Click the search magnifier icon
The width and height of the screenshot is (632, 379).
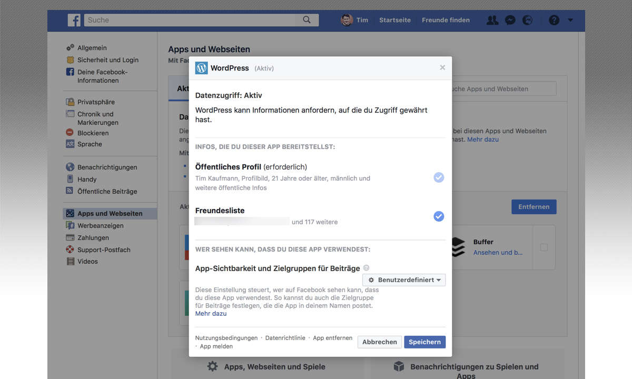coord(307,20)
